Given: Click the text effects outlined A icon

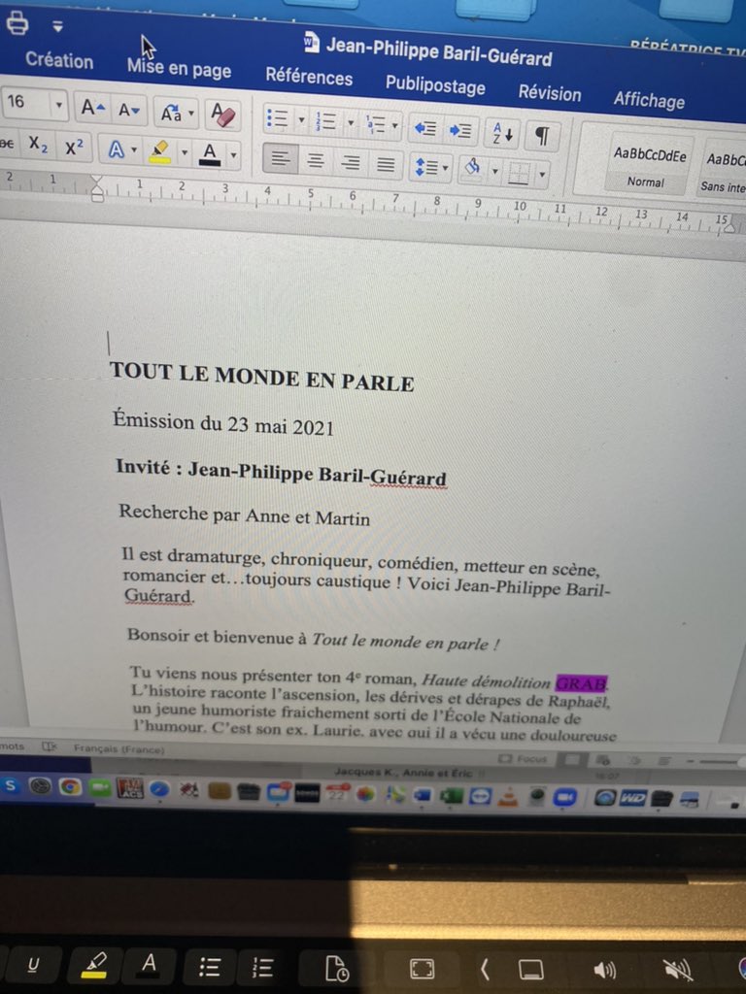Looking at the screenshot, I should click(x=116, y=150).
